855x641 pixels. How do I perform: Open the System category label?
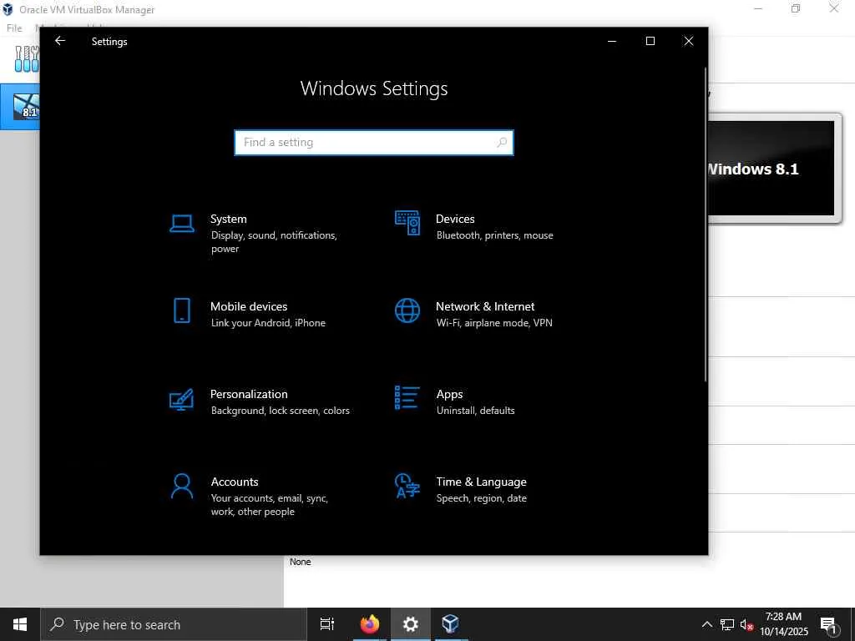pyautogui.click(x=229, y=219)
